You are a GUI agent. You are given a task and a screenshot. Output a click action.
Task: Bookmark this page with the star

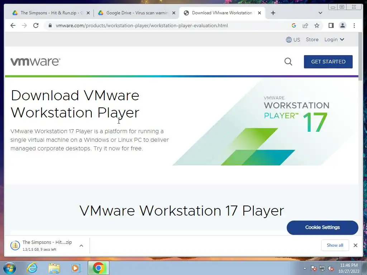317,25
